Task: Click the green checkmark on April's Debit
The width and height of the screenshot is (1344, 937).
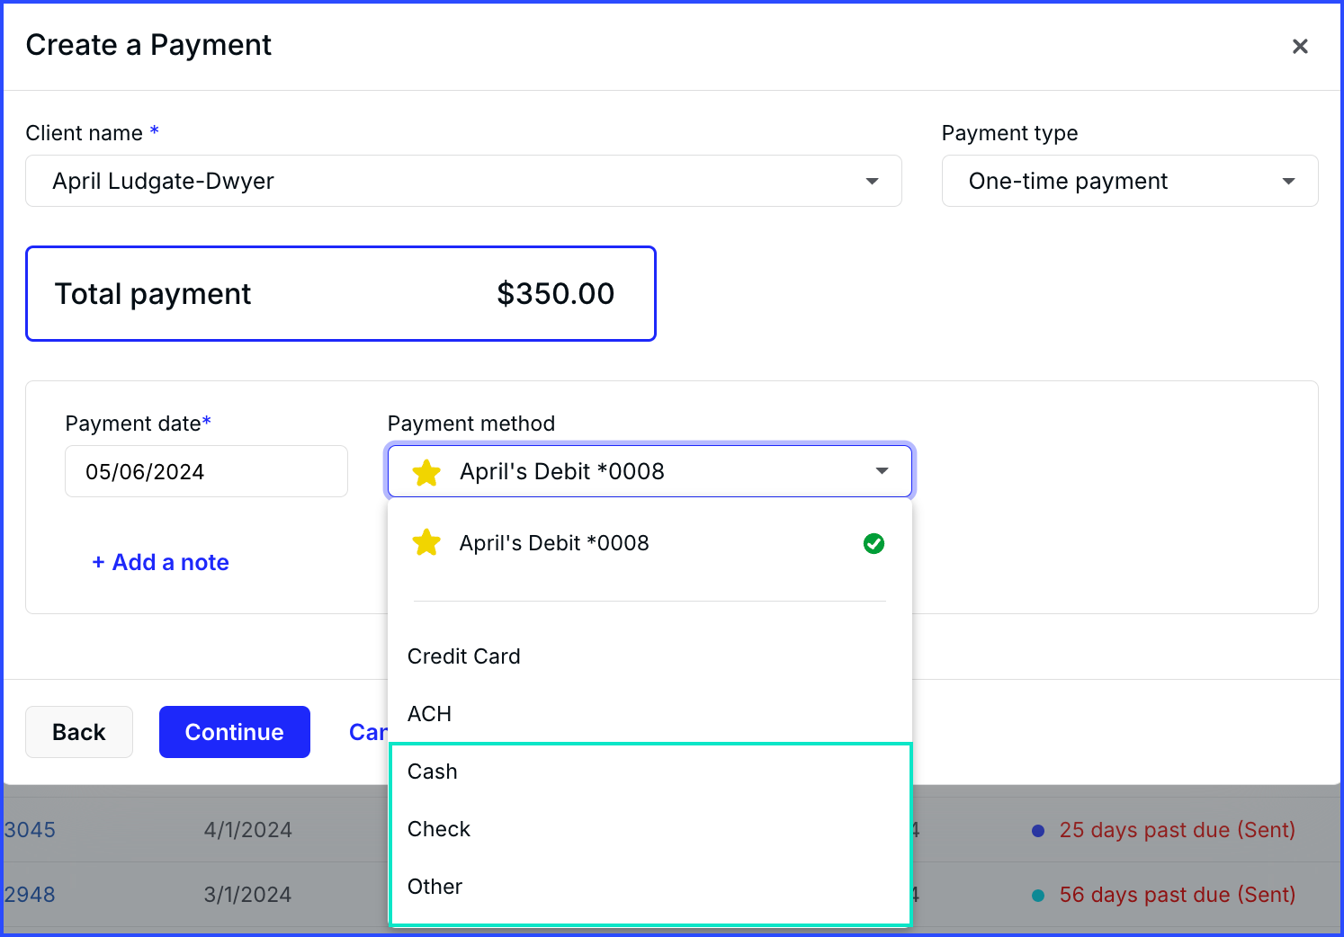Action: coord(874,543)
